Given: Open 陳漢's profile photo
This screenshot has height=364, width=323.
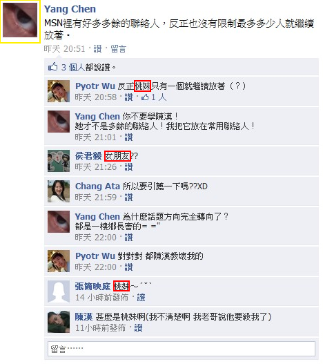Looking at the screenshot, I should coord(59,322).
